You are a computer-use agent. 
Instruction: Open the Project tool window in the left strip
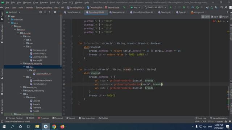[x=2, y=16]
